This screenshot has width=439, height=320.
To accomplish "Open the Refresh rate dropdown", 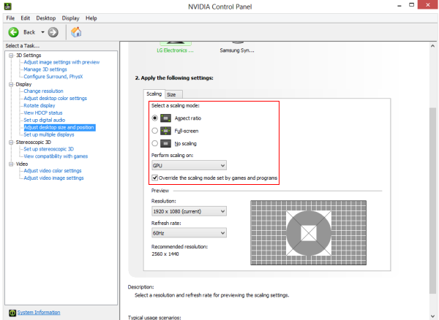I will click(x=189, y=233).
